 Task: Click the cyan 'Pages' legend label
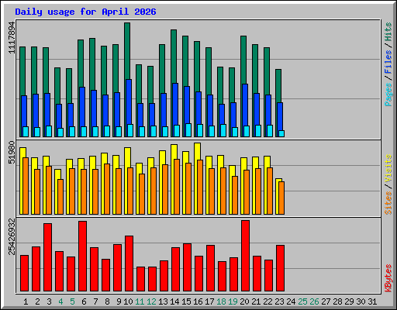coord(388,95)
